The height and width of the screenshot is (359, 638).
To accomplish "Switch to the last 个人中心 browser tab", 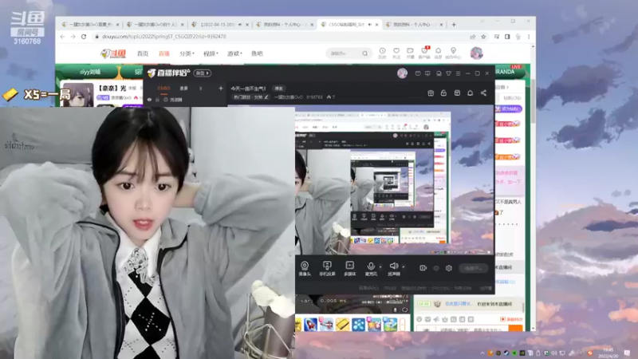I will (413, 25).
